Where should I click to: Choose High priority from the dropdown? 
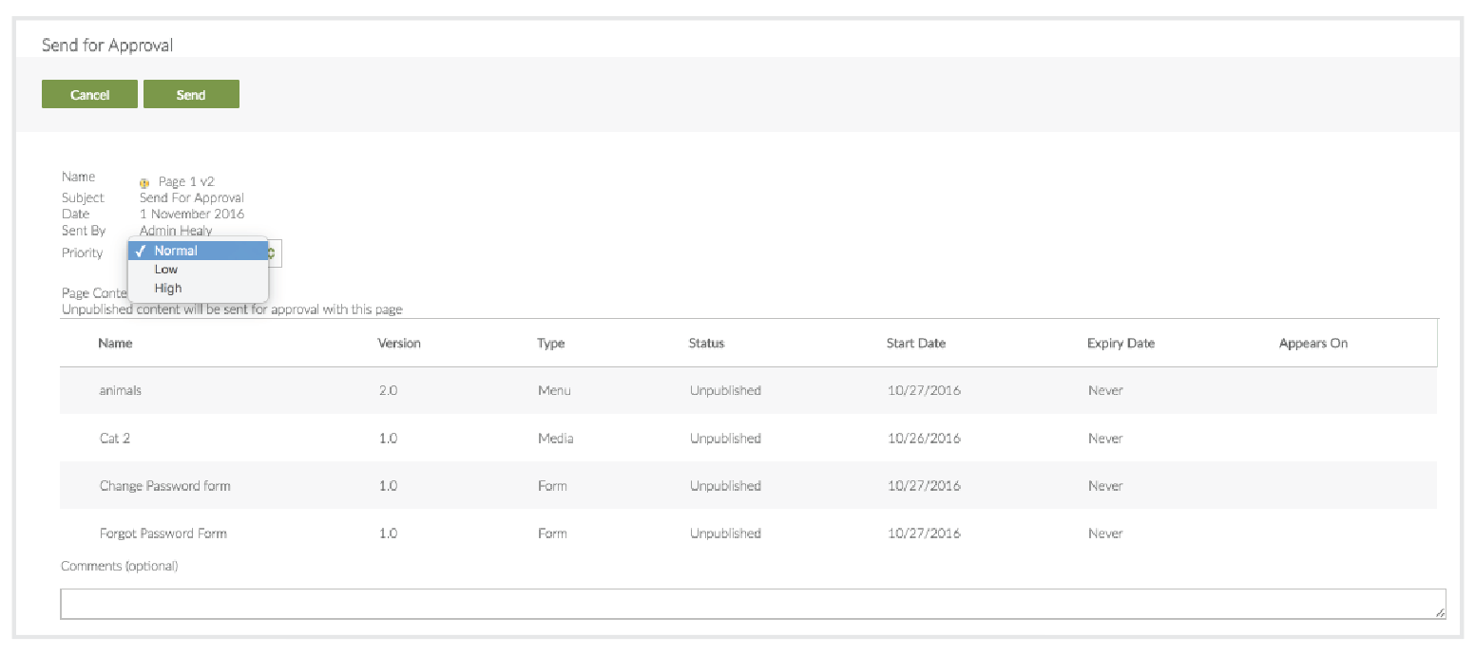tap(167, 289)
